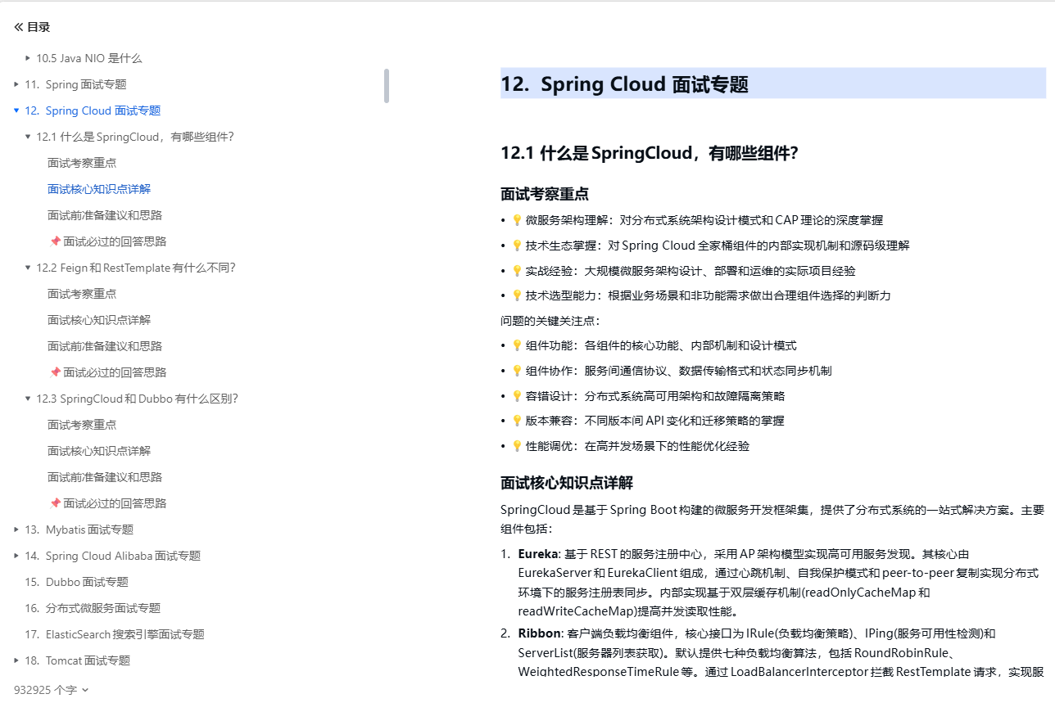The width and height of the screenshot is (1055, 703).
Task: Expand the 10.5 Java NIO 是什么 item
Action: coord(28,58)
